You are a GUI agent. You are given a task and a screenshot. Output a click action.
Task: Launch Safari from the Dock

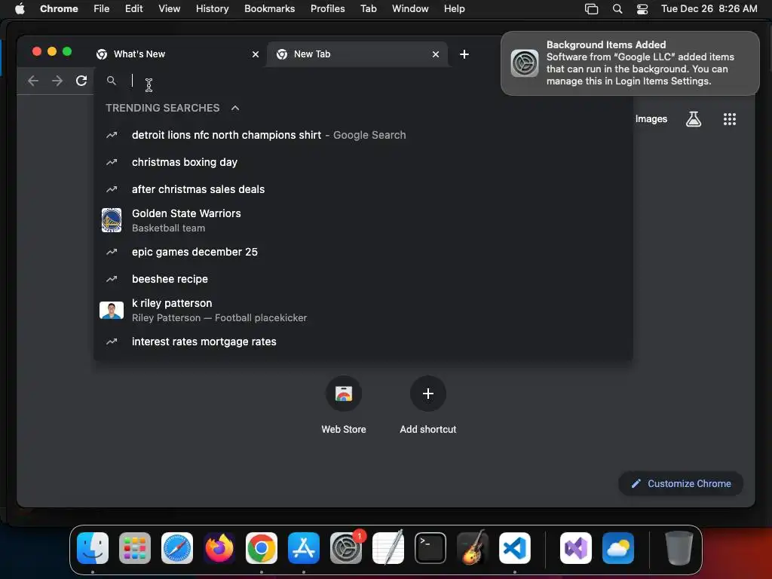177,548
